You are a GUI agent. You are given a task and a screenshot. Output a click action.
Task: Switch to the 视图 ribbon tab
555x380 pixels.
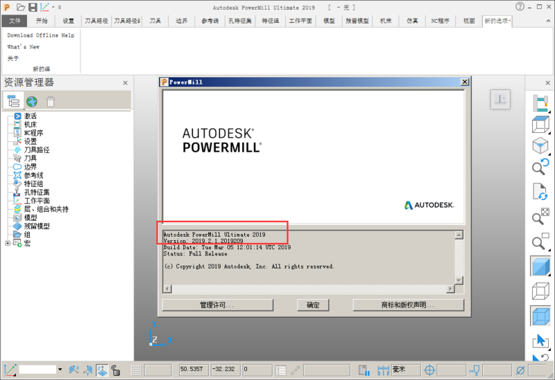point(469,21)
